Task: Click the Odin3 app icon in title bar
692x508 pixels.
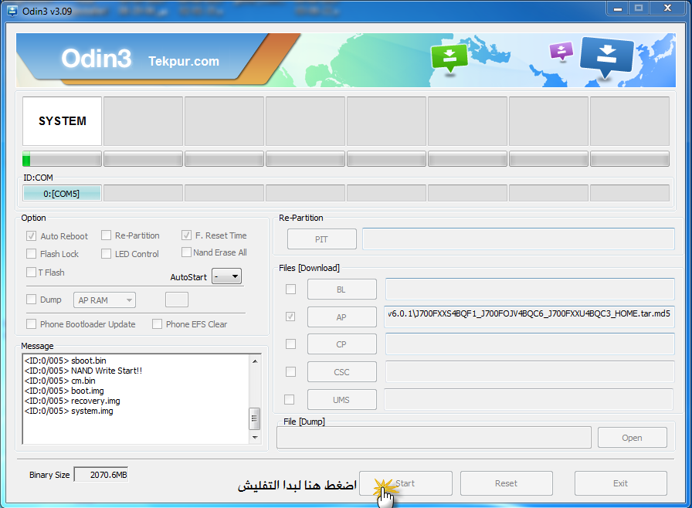Action: 12,11
